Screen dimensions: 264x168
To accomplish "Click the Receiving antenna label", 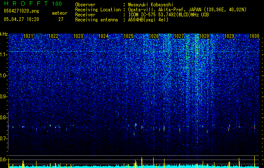I will (97, 20).
